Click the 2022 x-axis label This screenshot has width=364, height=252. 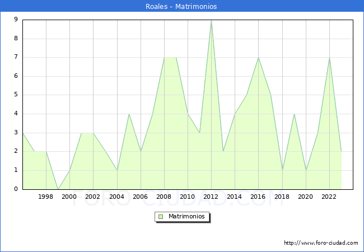point(329,197)
